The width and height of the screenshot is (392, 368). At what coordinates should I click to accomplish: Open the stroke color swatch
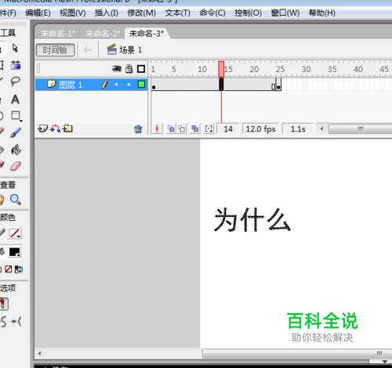coord(15,233)
